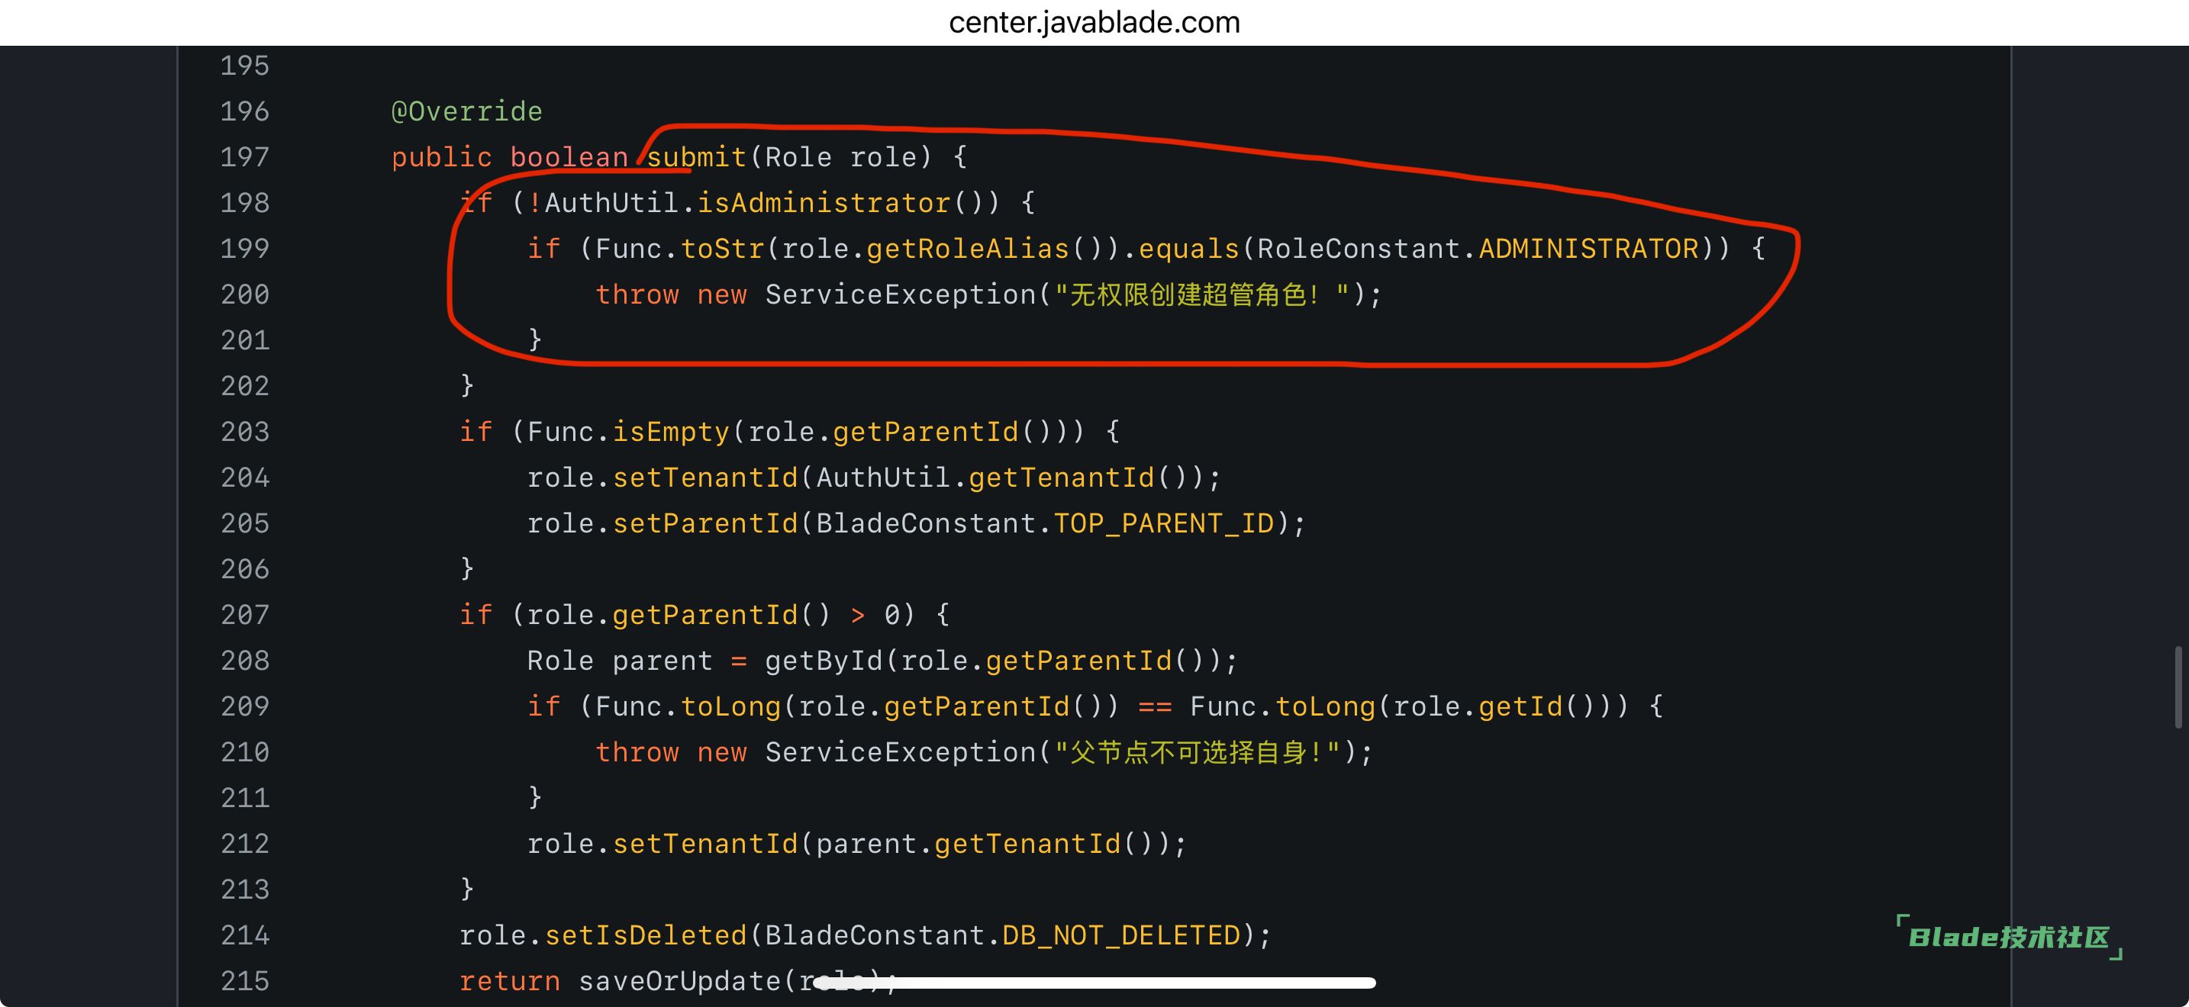This screenshot has width=2189, height=1007.
Task: Click line number 197
Action: click(245, 157)
